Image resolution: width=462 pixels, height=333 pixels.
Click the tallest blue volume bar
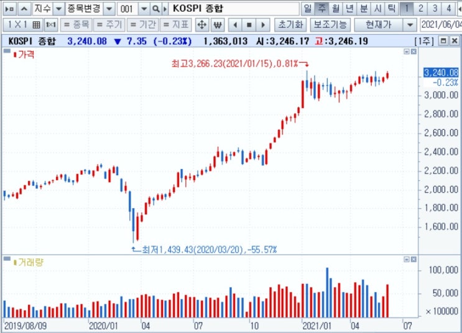tap(327, 293)
